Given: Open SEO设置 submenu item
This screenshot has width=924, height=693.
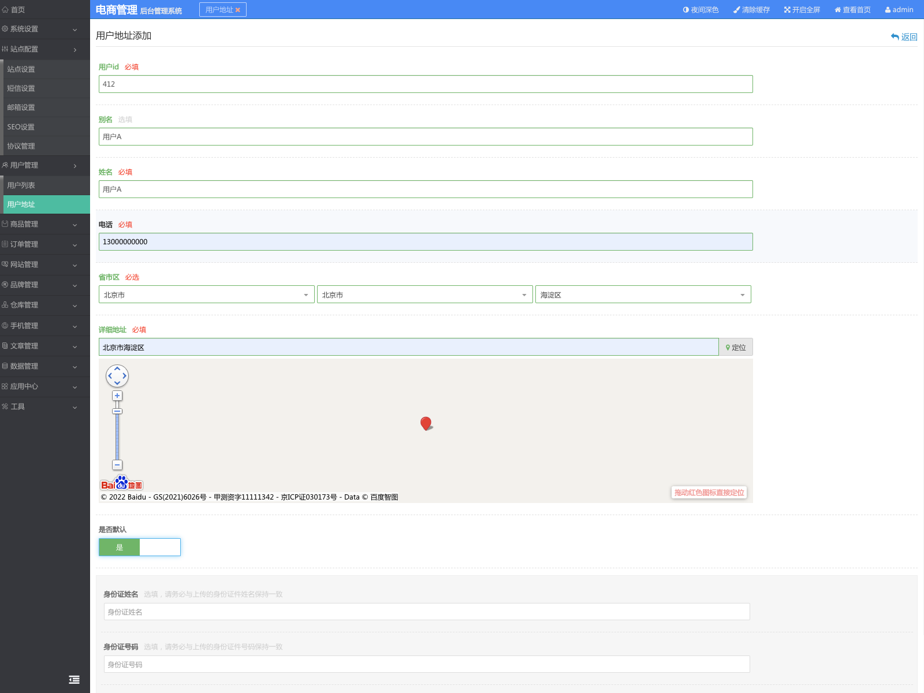Looking at the screenshot, I should tap(47, 127).
